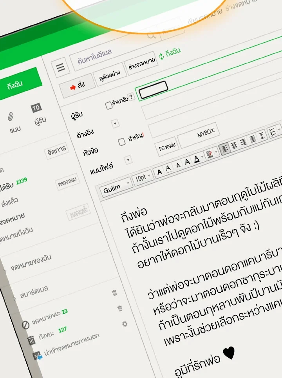Click the TO ผู้รับ recipient icon
282x378 pixels.
[36, 108]
